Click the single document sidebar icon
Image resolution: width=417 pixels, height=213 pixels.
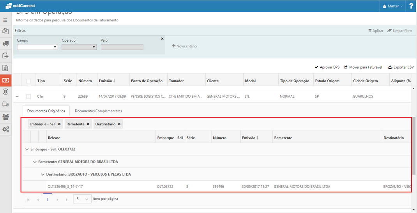5,68
